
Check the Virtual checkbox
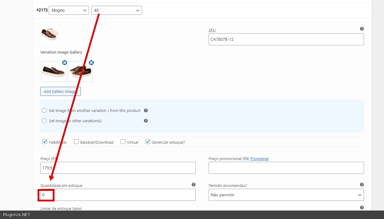click(123, 142)
